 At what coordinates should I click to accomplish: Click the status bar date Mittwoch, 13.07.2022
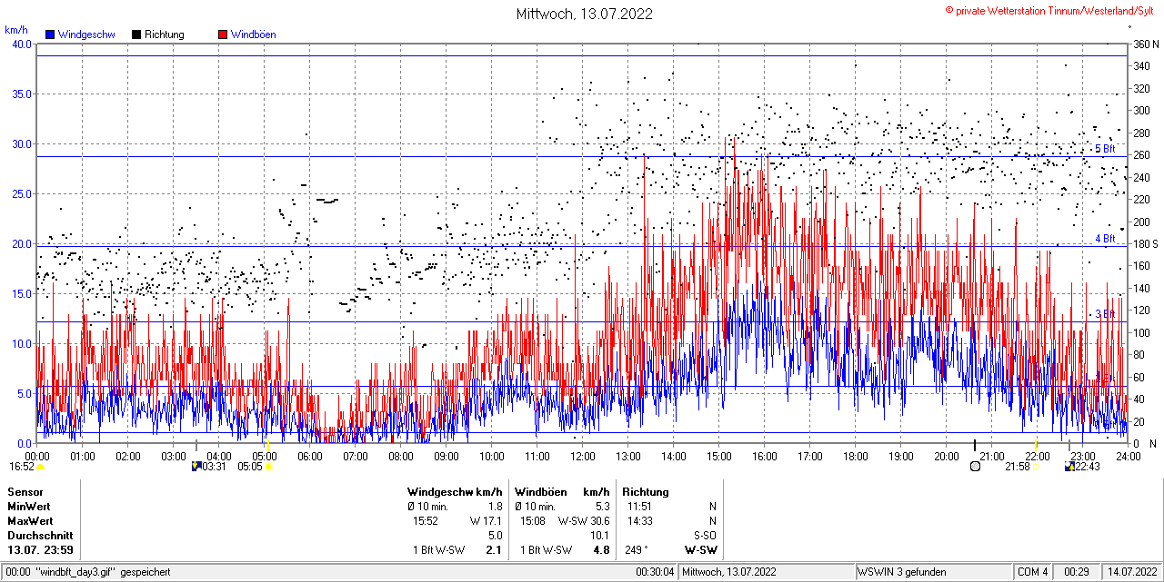click(729, 572)
